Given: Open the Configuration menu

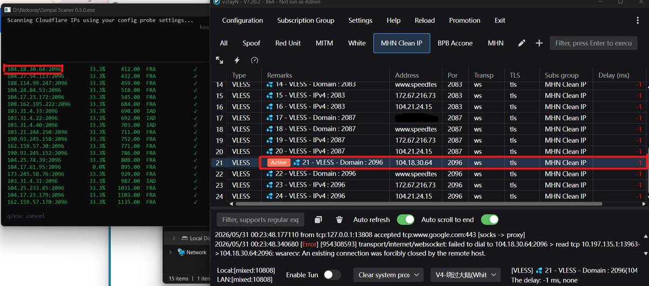Looking at the screenshot, I should click(x=242, y=21).
